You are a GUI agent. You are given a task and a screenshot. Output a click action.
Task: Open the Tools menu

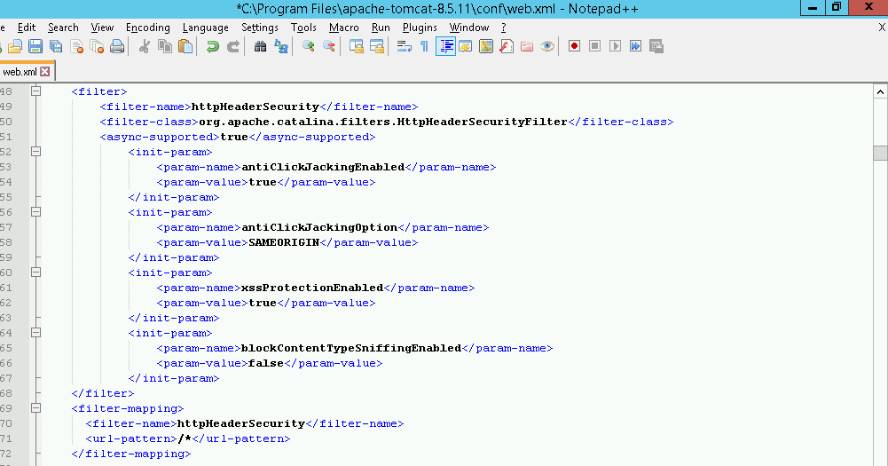pyautogui.click(x=303, y=28)
